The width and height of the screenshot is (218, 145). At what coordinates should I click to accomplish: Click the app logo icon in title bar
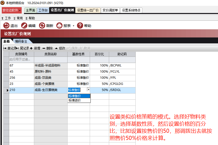[x=3, y=3]
